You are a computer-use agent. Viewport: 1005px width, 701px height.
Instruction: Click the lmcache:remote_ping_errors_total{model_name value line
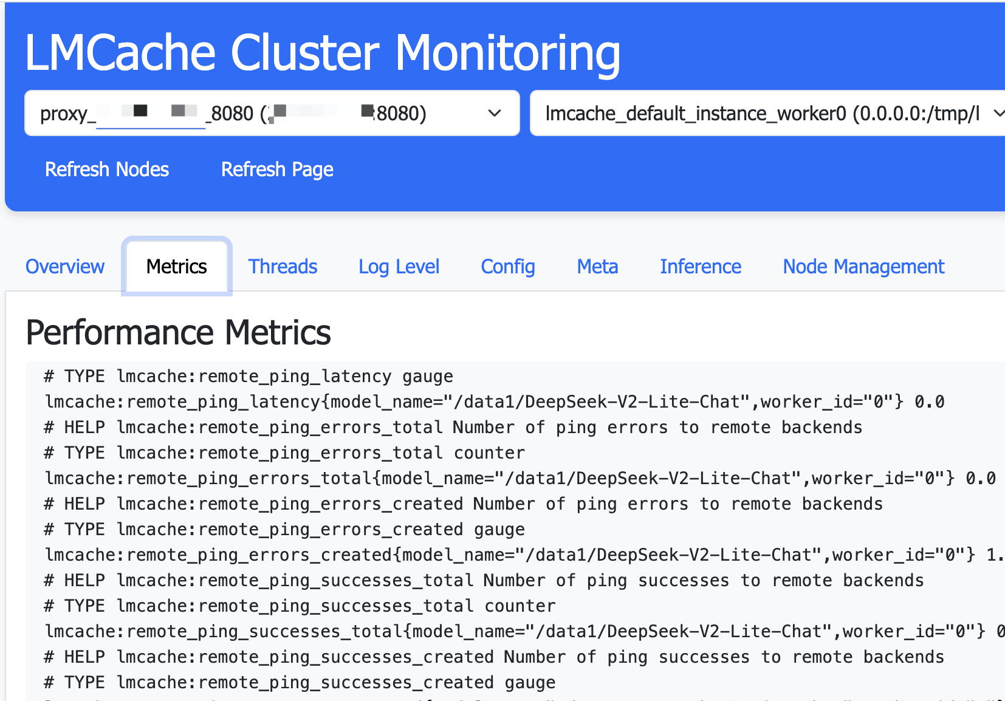coord(520,478)
